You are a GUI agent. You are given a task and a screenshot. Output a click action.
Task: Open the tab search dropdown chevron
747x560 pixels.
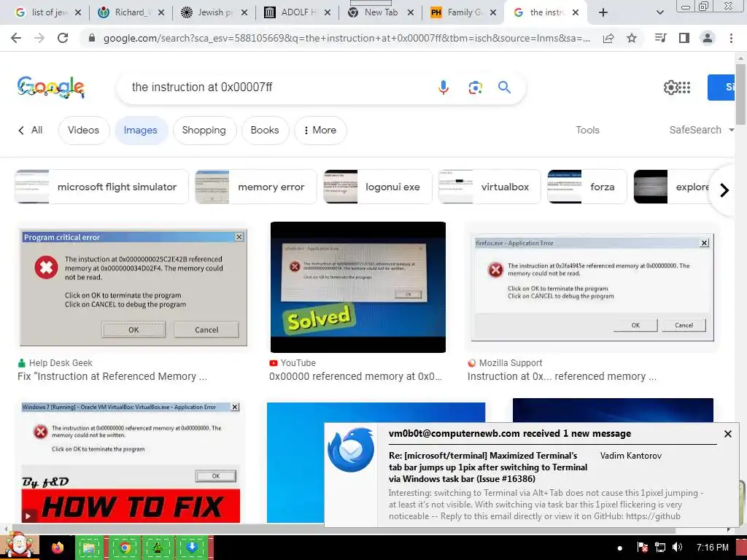tap(659, 12)
